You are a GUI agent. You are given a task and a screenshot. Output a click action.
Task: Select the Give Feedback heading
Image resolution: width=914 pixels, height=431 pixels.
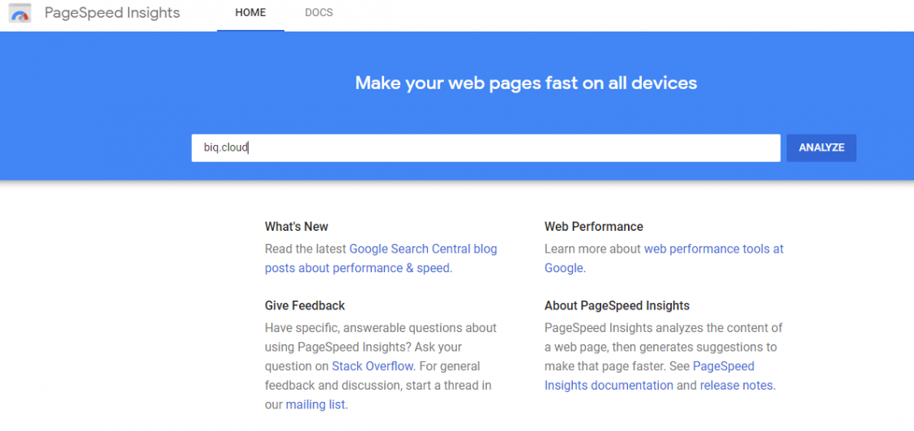[305, 305]
